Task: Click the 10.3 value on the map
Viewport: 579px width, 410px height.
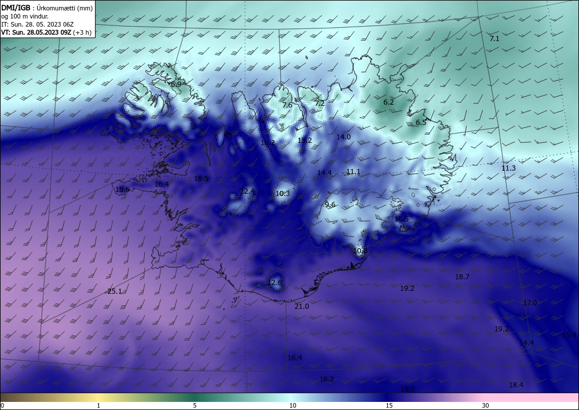Action: click(x=283, y=193)
